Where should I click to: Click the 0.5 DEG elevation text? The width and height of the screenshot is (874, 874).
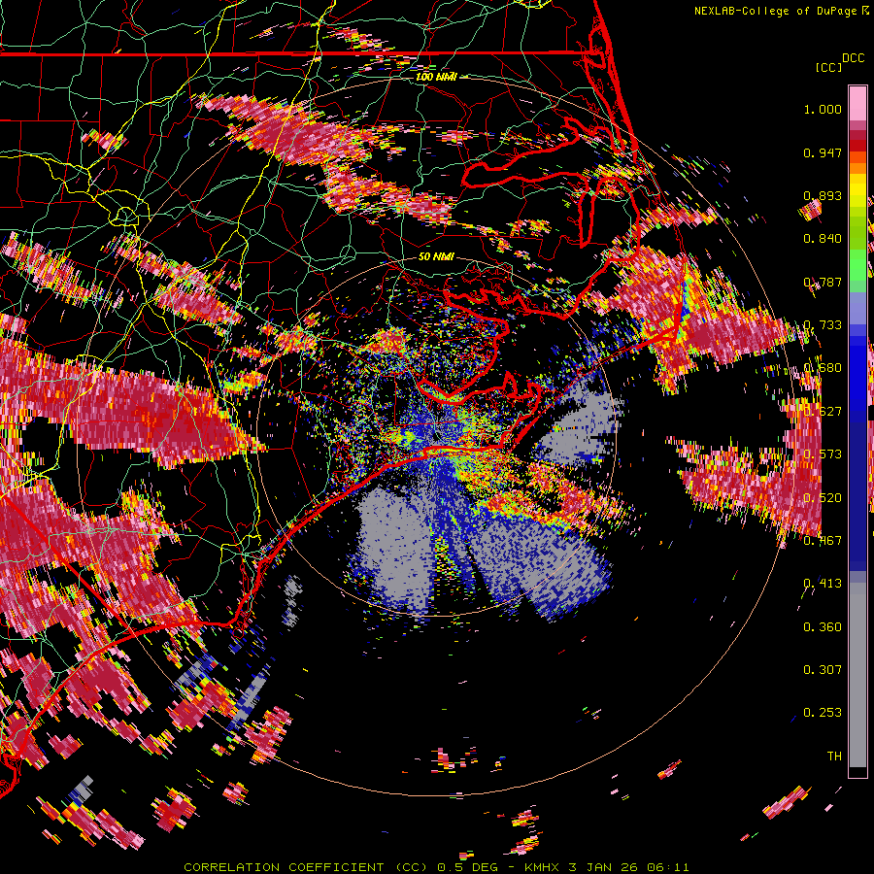click(x=466, y=867)
